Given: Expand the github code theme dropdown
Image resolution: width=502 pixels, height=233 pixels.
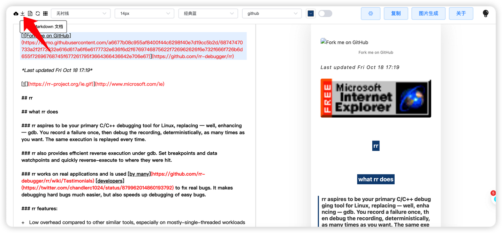Looking at the screenshot, I should tap(272, 14).
